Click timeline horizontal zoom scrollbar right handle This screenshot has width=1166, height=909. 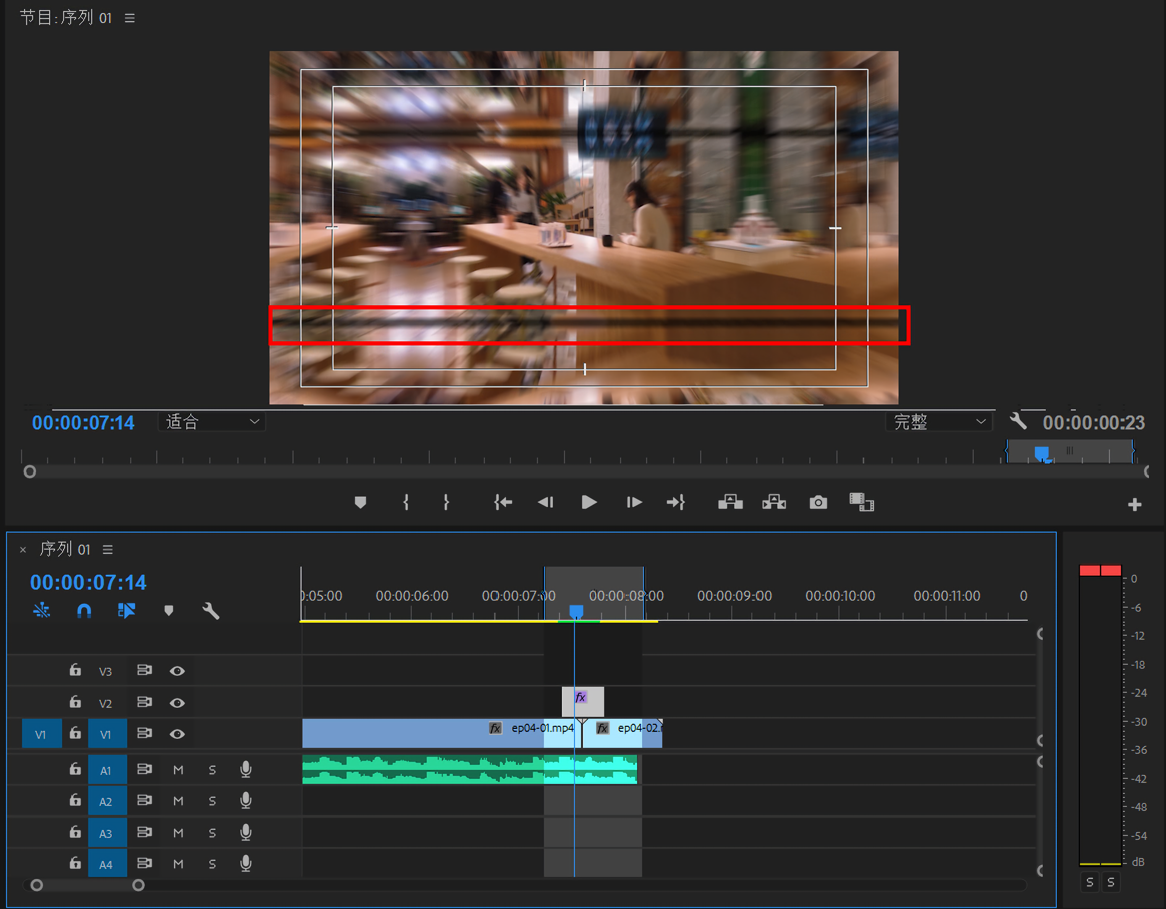point(138,885)
